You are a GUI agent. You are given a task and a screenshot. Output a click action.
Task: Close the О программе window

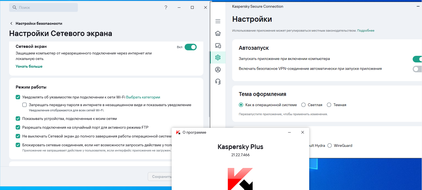click(x=303, y=132)
